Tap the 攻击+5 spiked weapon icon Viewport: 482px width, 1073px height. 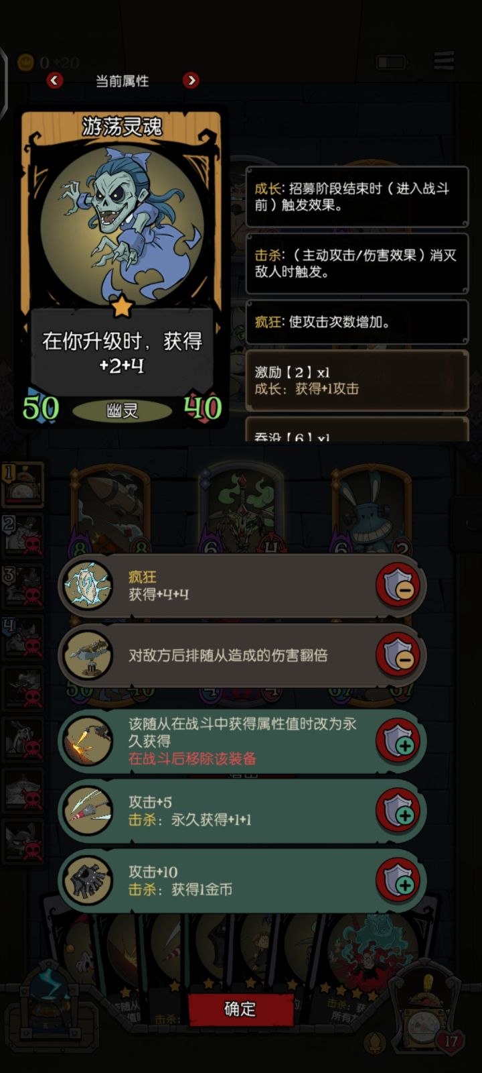pyautogui.click(x=87, y=811)
